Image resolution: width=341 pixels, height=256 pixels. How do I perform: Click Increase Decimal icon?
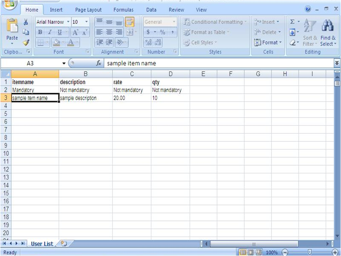(x=148, y=42)
